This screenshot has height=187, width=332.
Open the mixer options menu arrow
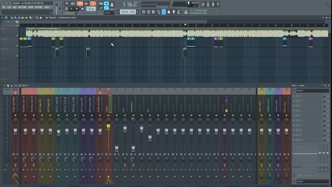point(5,85)
